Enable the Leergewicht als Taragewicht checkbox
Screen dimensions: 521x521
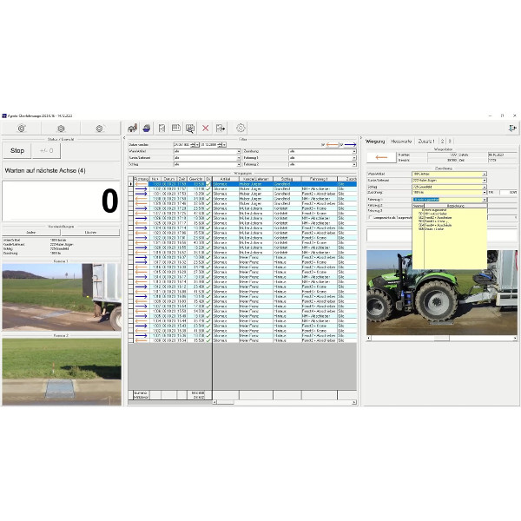370,217
